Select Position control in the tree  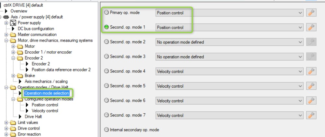45,105
